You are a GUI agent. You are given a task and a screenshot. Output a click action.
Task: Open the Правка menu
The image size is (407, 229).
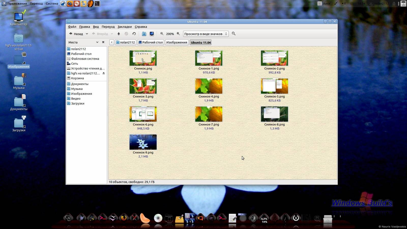click(84, 27)
